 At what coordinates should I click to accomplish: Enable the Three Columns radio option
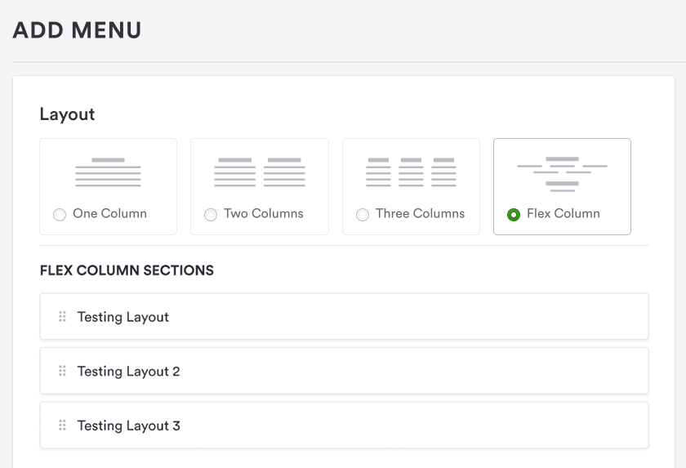point(363,215)
